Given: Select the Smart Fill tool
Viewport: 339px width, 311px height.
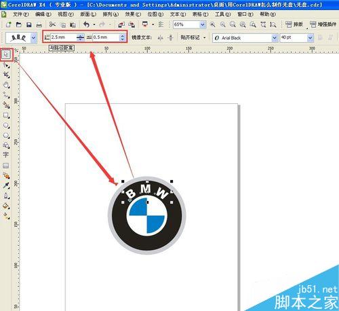Looking at the screenshot, I should 6,105.
